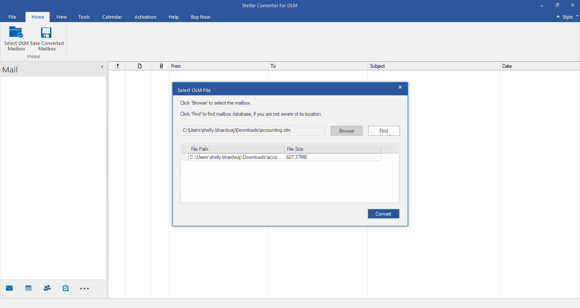Click the Browse button

(346, 131)
